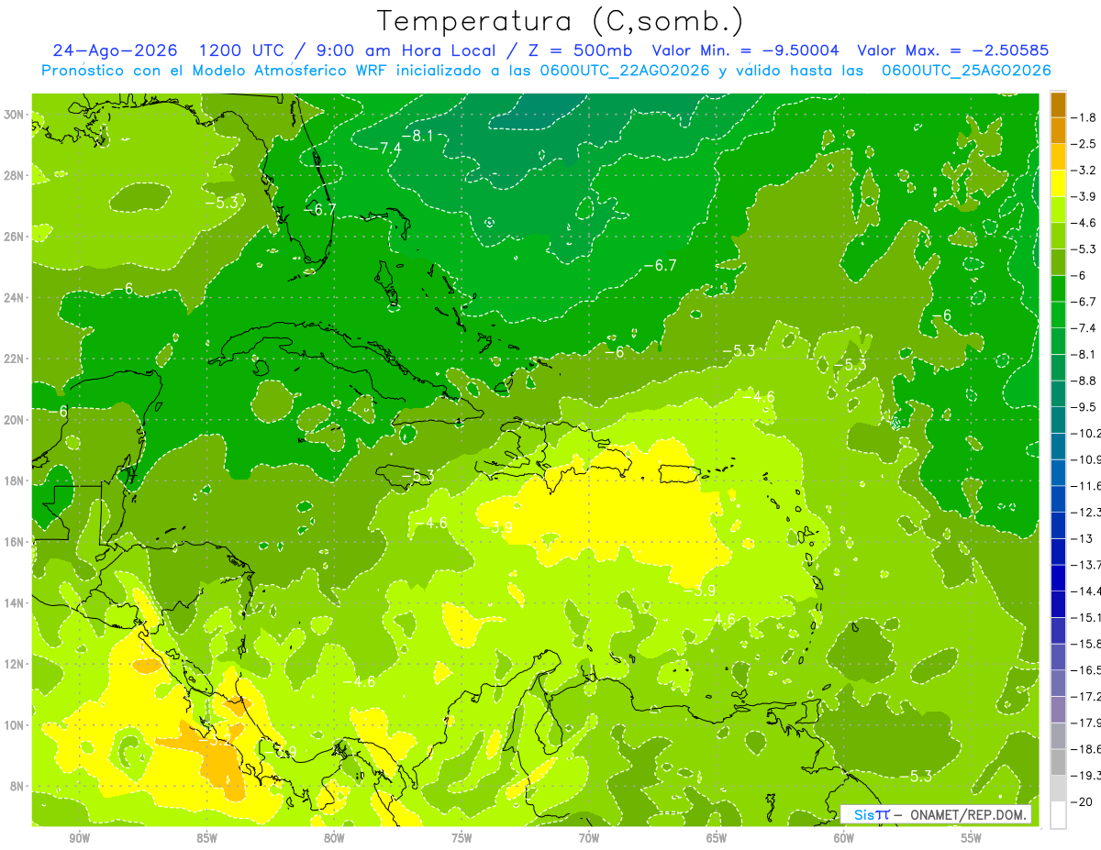Click the '-1.8' legend value
This screenshot has height=850, width=1101.
click(1084, 117)
